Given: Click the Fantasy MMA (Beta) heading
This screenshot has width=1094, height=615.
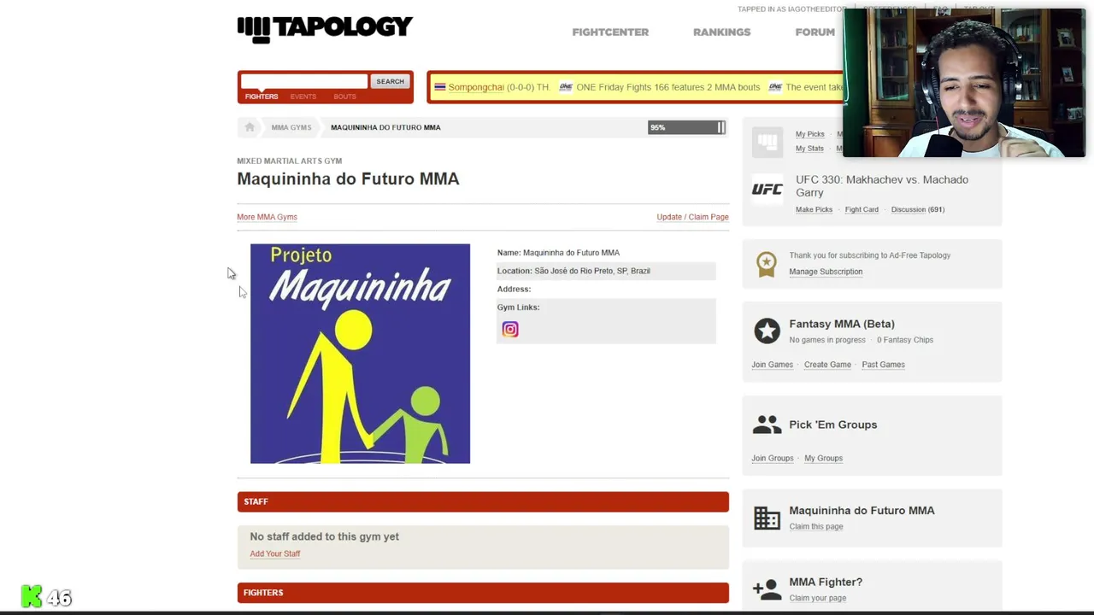Looking at the screenshot, I should [x=842, y=324].
